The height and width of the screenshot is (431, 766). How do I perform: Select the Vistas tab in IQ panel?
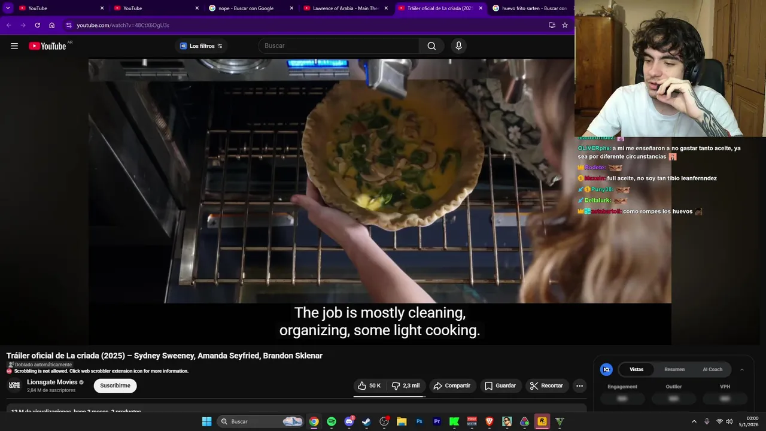tap(636, 369)
